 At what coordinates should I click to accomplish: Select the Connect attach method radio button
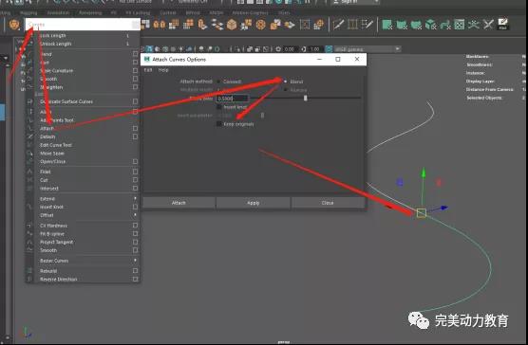(x=219, y=82)
